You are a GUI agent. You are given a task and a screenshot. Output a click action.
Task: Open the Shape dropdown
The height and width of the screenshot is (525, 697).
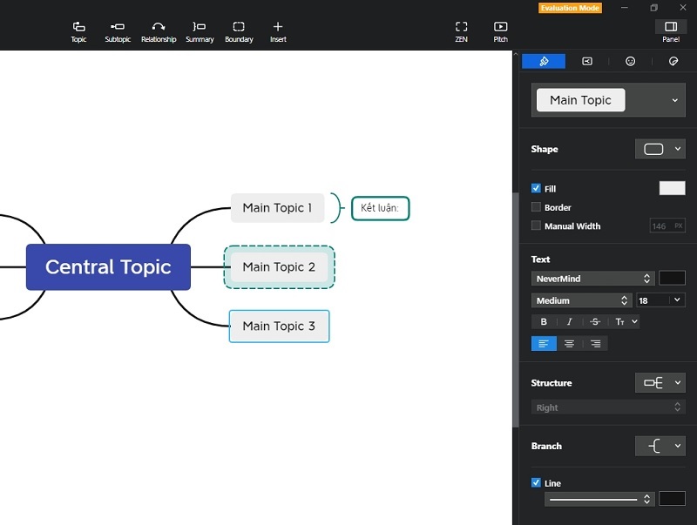pyautogui.click(x=660, y=149)
